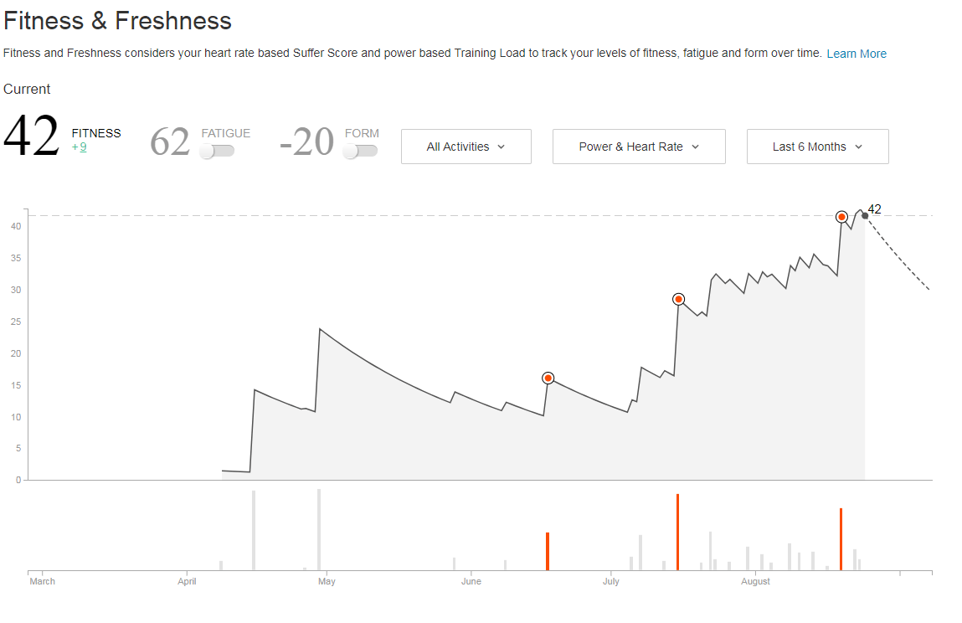Click the large 42 Fitness score
962x623 pixels.
click(x=32, y=136)
